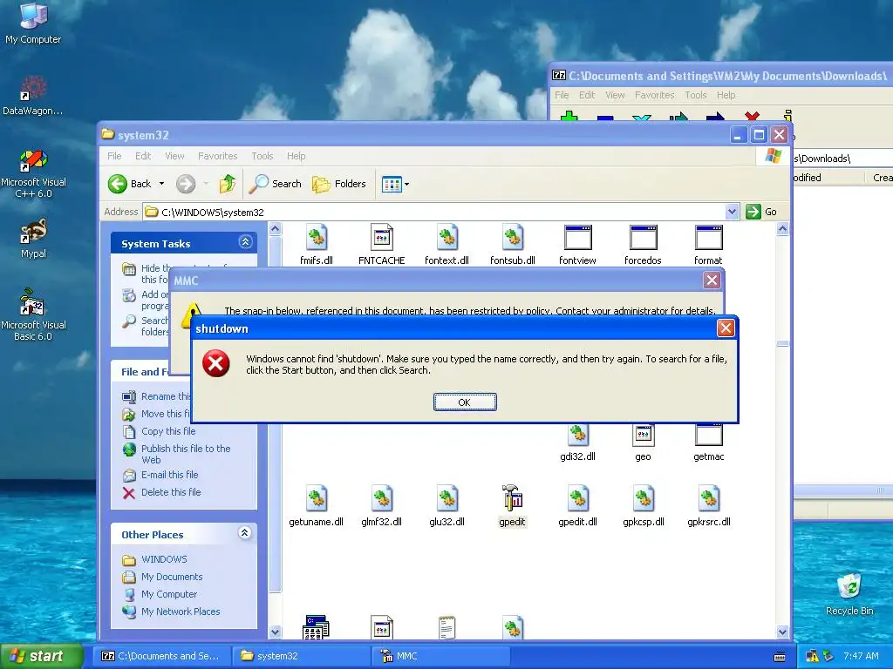Screen dimensions: 893x669
Task: Select the gpedit.dll file icon
Action: point(577,499)
